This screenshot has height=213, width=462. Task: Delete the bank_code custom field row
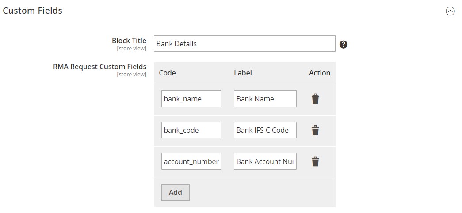pyautogui.click(x=315, y=130)
